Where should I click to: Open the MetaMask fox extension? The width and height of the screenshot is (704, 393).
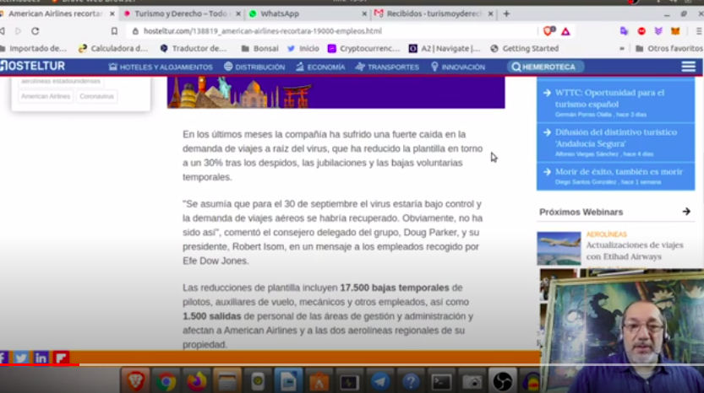675,31
